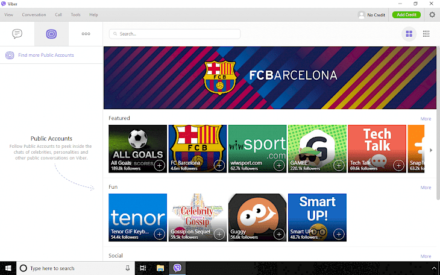Click the Add Credit button
440x275 pixels.
click(406, 14)
